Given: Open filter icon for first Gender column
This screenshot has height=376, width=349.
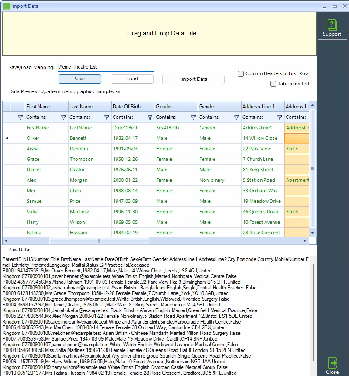Looking at the screenshot, I should pyautogui.click(x=194, y=118).
